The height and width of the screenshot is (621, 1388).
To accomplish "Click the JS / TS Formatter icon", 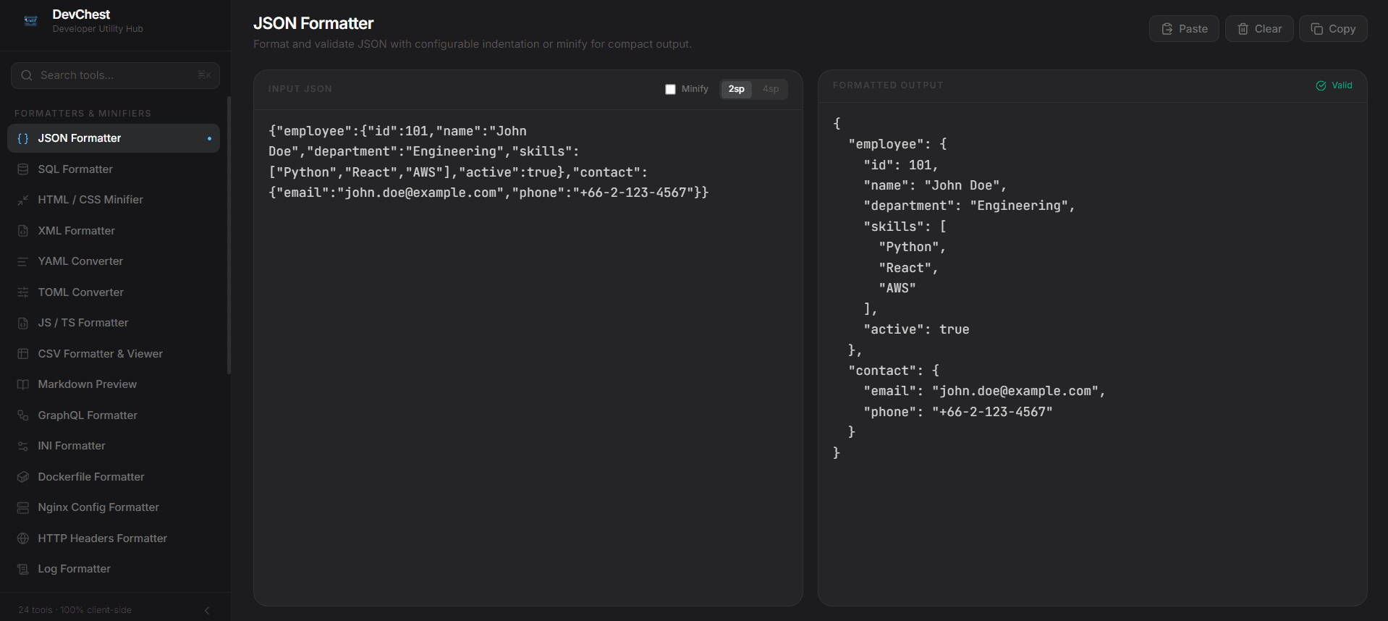I will click(x=23, y=323).
